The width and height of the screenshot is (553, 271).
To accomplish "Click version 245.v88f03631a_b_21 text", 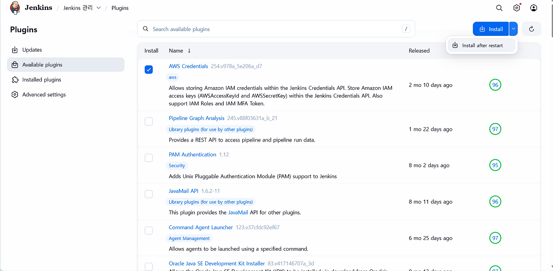I will [x=252, y=118].
